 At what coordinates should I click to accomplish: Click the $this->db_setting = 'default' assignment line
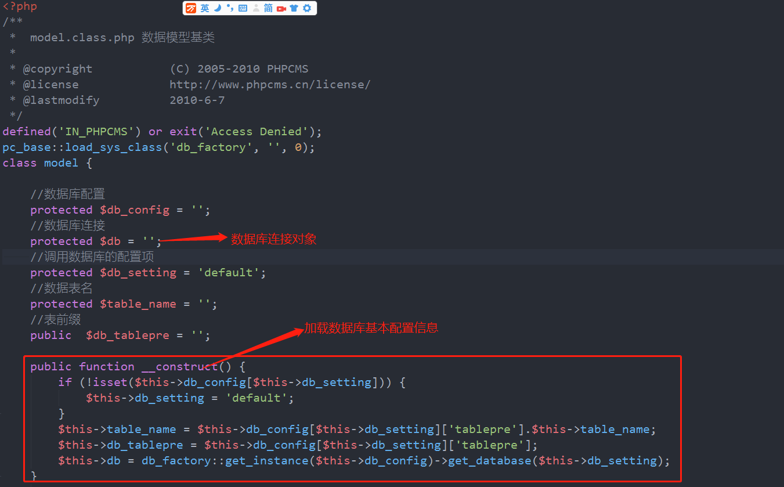(x=190, y=398)
